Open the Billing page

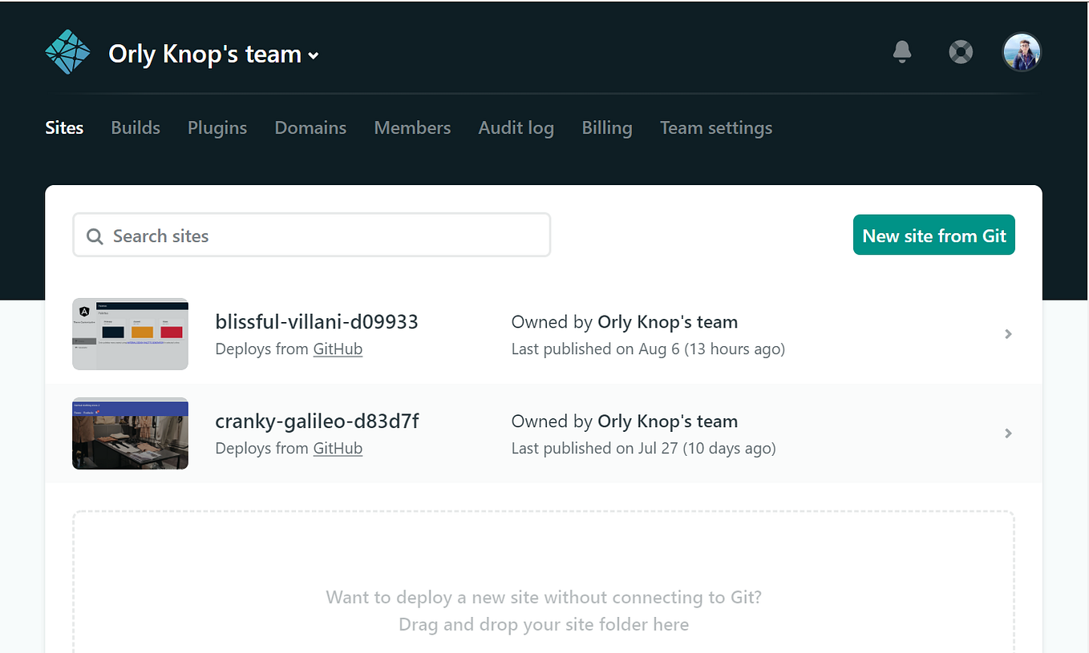coord(606,127)
